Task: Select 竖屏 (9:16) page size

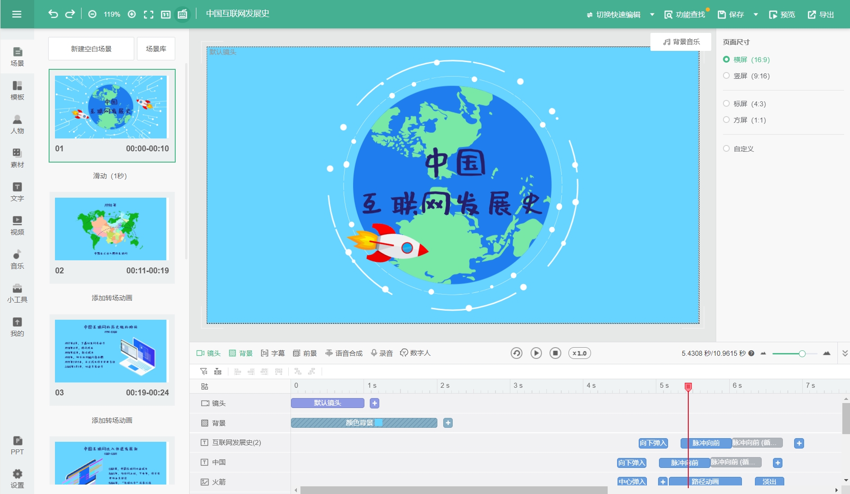Action: (746, 76)
